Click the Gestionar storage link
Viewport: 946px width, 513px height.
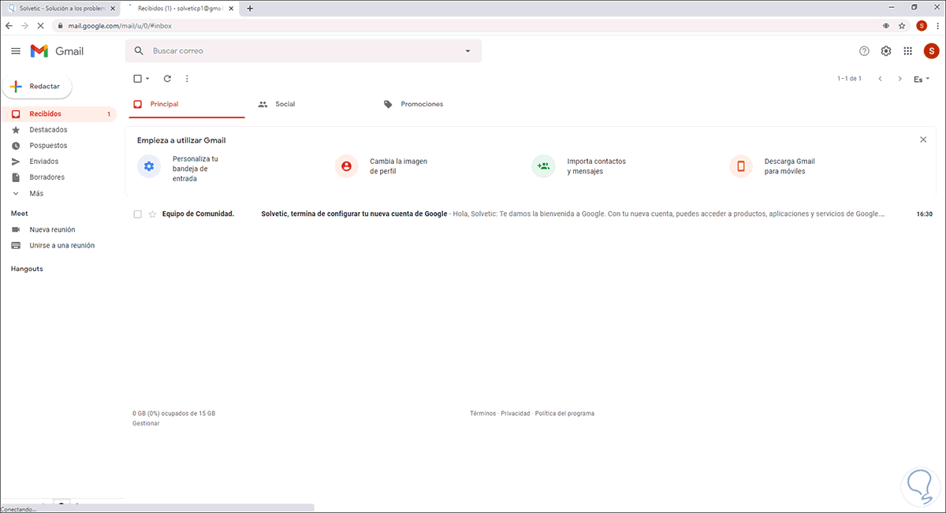click(146, 423)
